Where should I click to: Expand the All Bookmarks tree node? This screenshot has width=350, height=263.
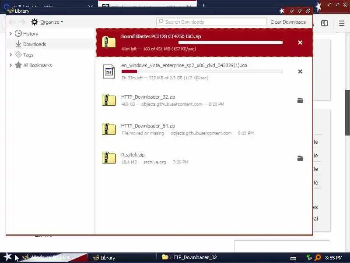10,65
